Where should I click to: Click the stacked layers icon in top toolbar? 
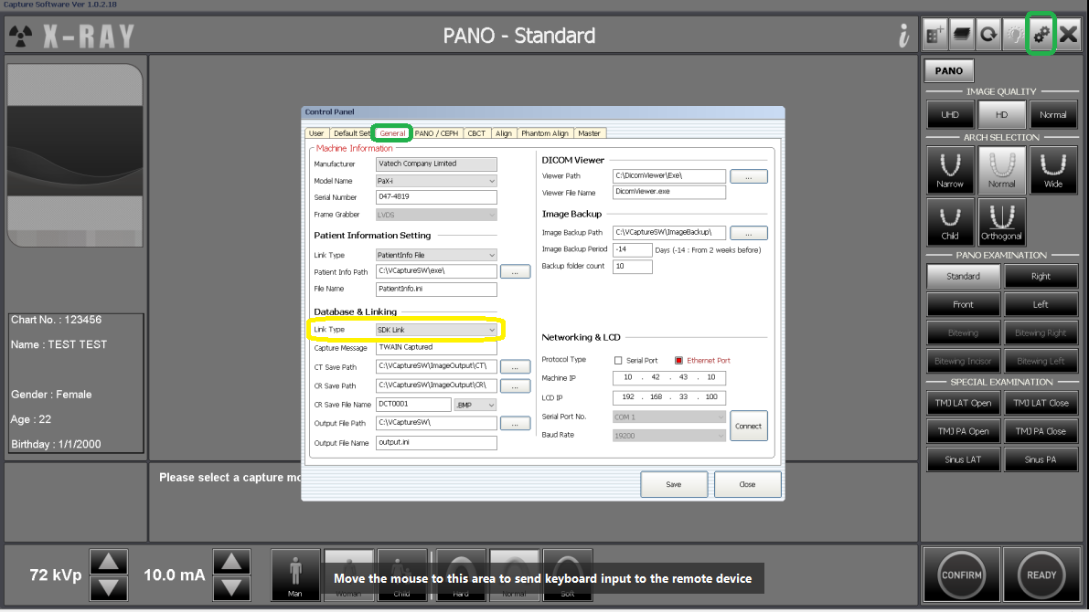point(961,34)
